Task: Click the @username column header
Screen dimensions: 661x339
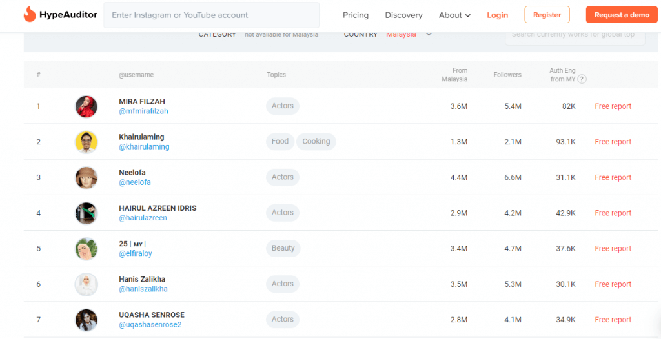Action: click(136, 75)
